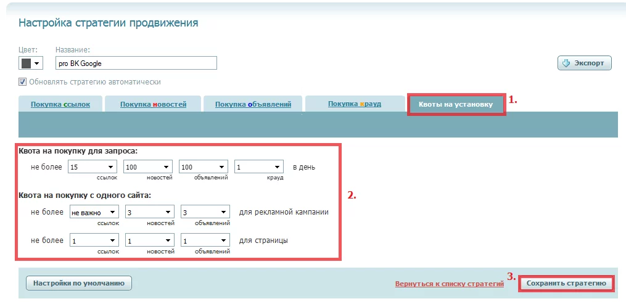
Task: Open the Покупка крауд tab
Action: tap(355, 104)
